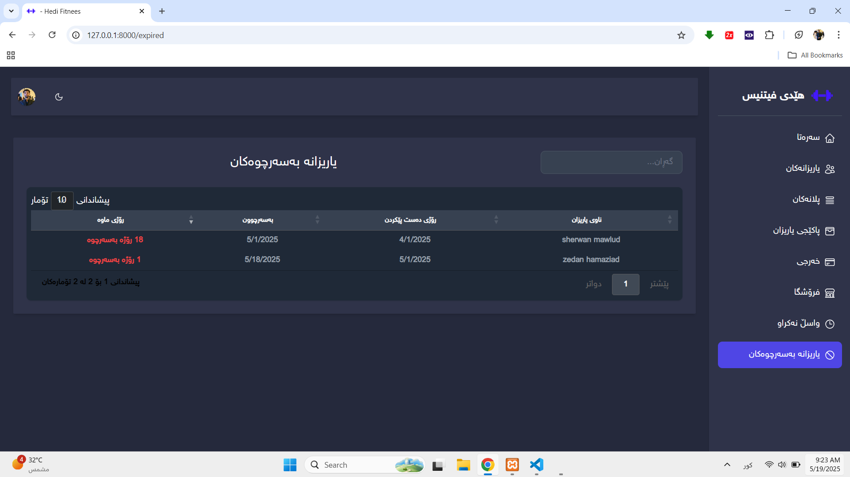This screenshot has width=850, height=477.
Task: Click the search (گەڕان) input field
Action: click(611, 162)
